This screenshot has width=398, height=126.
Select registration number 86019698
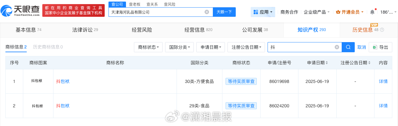[279, 81]
